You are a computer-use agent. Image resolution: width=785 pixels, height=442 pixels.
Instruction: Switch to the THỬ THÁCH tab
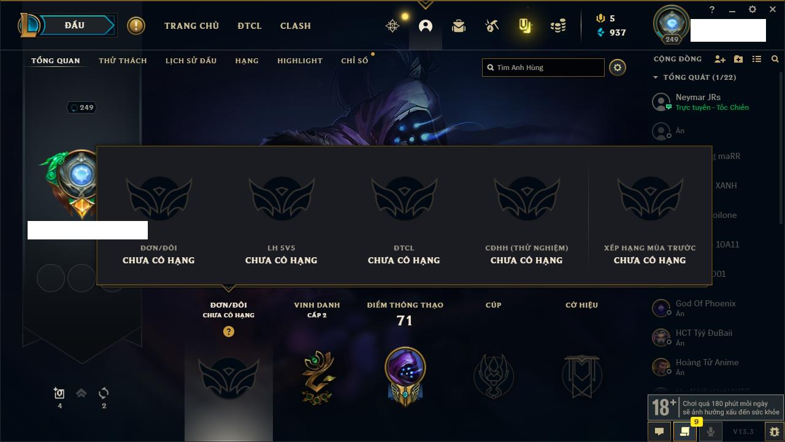click(123, 61)
